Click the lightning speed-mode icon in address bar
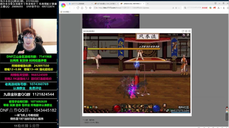Screen dimensions: 229x128 point(173,8)
